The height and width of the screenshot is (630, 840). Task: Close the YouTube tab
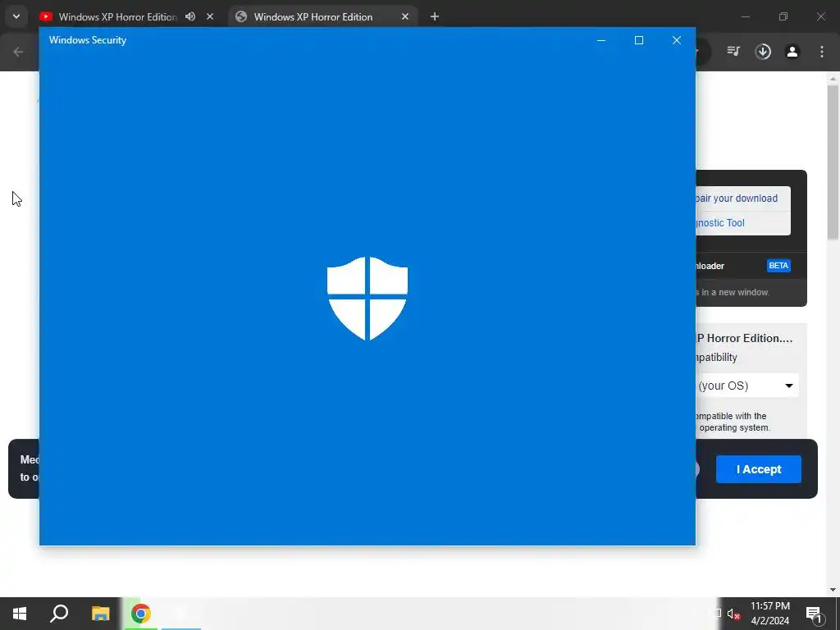coord(210,16)
